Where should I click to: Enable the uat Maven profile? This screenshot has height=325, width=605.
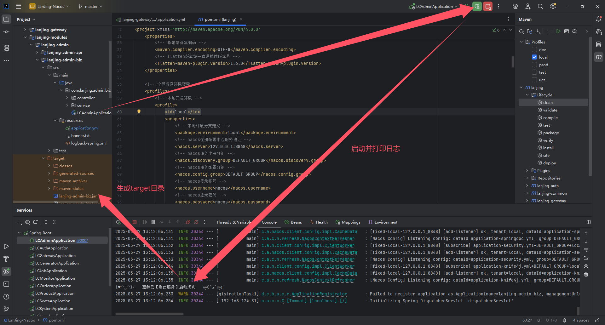[x=534, y=80]
